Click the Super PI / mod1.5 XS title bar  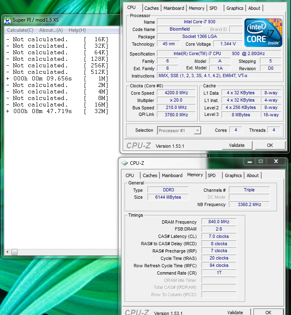(62, 20)
